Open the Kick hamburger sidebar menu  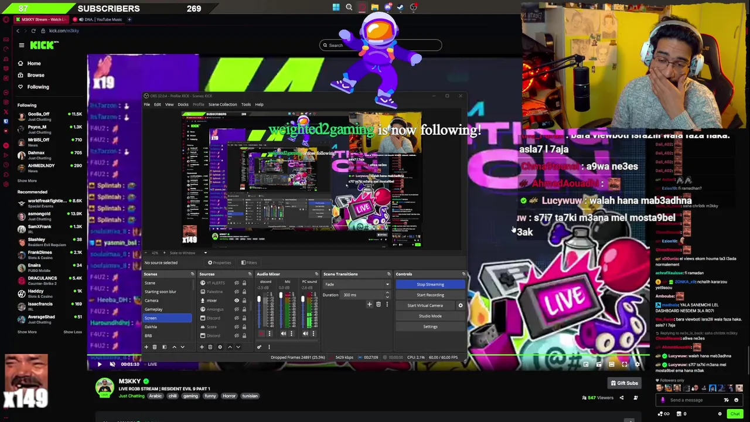point(22,45)
